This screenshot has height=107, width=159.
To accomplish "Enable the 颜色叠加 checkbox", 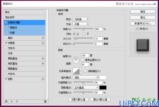I will tap(6, 58).
